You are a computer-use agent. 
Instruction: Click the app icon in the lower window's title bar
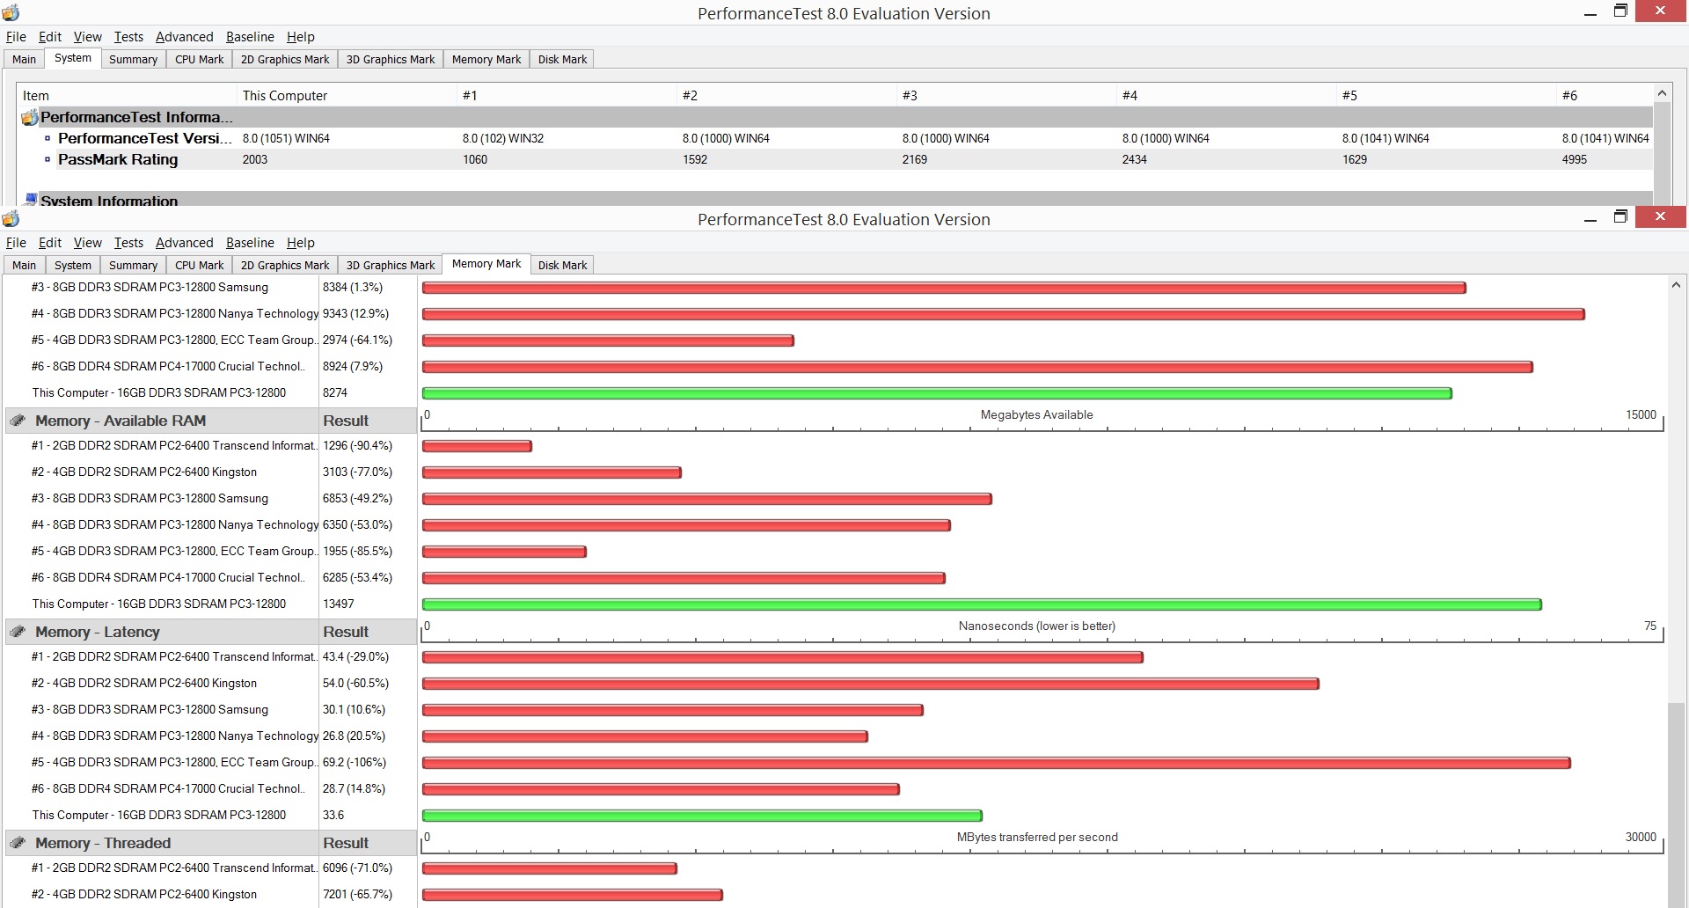click(x=11, y=218)
